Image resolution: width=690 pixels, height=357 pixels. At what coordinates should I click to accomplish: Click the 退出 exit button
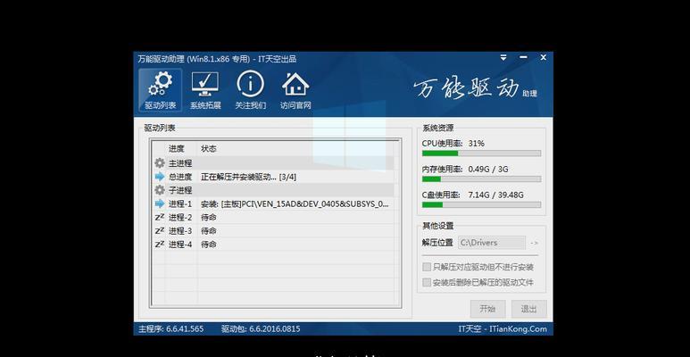coord(529,309)
